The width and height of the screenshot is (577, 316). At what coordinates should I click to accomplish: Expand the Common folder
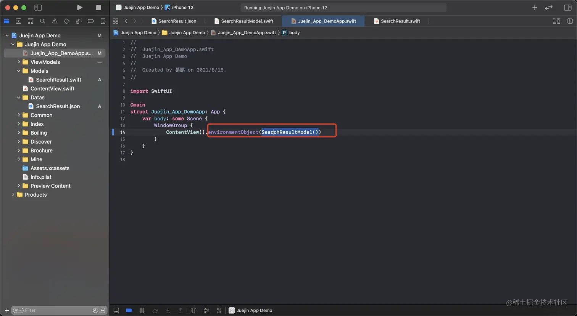point(18,115)
